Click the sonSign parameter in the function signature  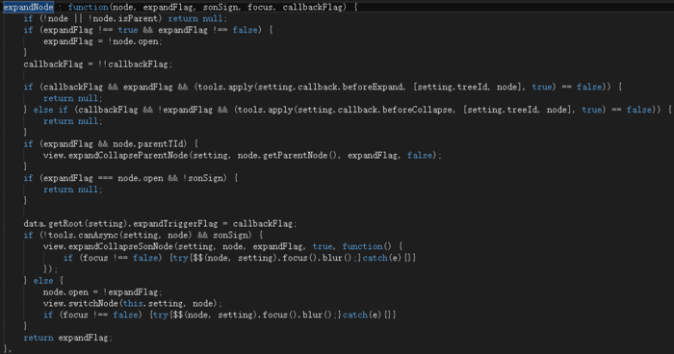[x=220, y=8]
